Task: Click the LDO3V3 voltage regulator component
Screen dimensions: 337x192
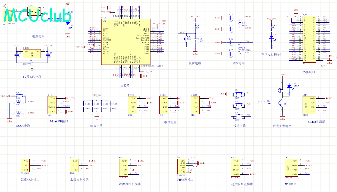Action: 32,54
